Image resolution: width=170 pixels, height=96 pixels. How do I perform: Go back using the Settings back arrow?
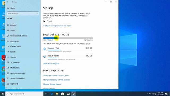(8, 2)
